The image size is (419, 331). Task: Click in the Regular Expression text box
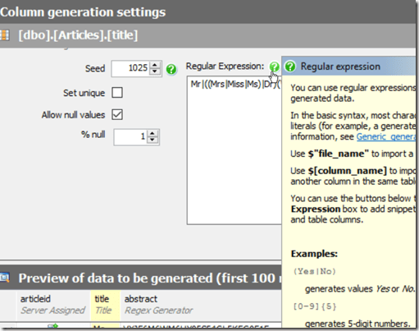tap(235, 150)
